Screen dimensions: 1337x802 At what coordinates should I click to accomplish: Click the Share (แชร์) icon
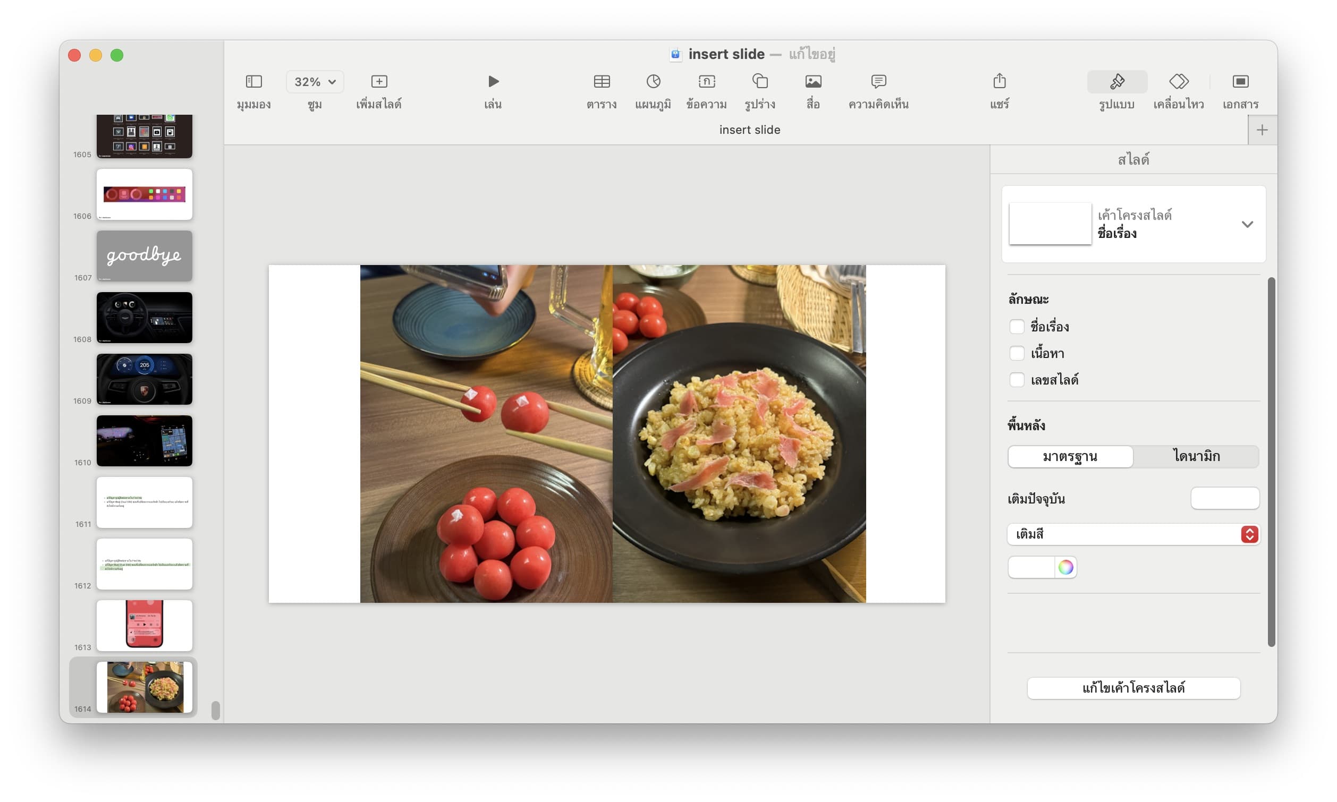[x=999, y=82]
